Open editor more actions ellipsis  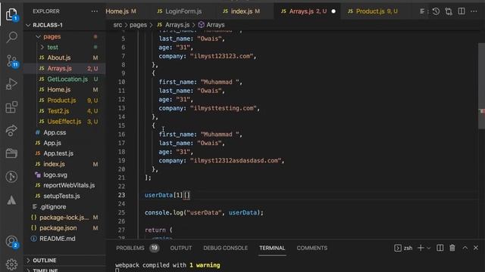click(474, 11)
